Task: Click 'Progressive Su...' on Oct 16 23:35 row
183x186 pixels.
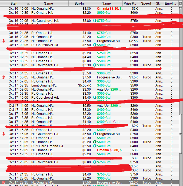Action: click(109, 41)
